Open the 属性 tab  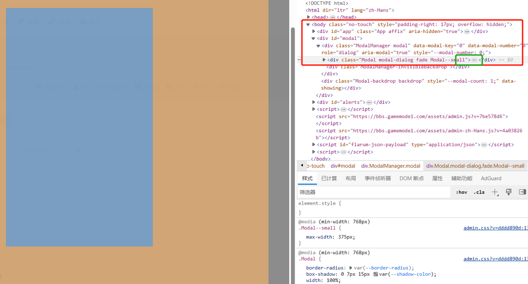437,178
